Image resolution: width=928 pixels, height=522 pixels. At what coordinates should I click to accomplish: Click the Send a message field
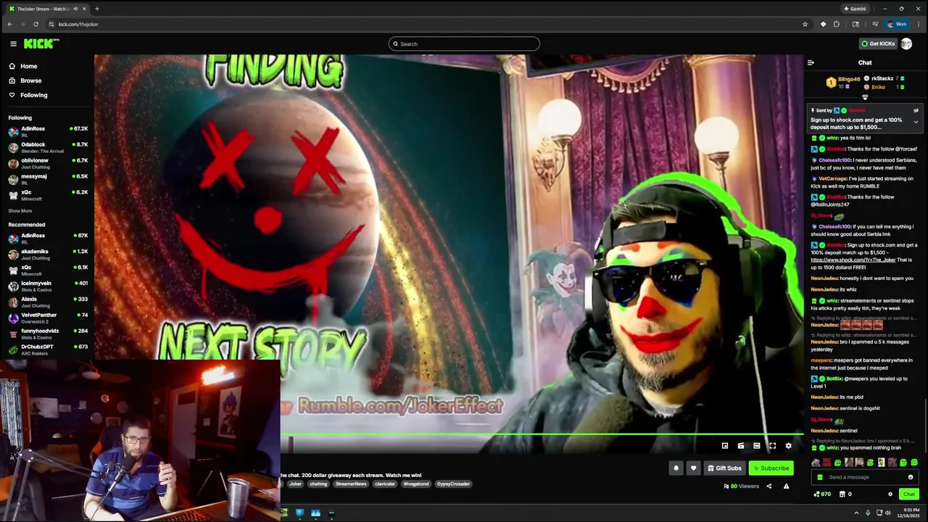[x=866, y=477]
